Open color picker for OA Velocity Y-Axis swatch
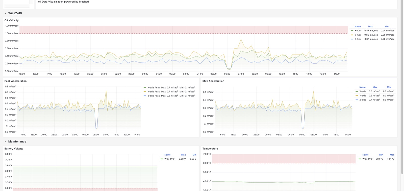The width and height of the screenshot is (404, 191). (x=352, y=35)
